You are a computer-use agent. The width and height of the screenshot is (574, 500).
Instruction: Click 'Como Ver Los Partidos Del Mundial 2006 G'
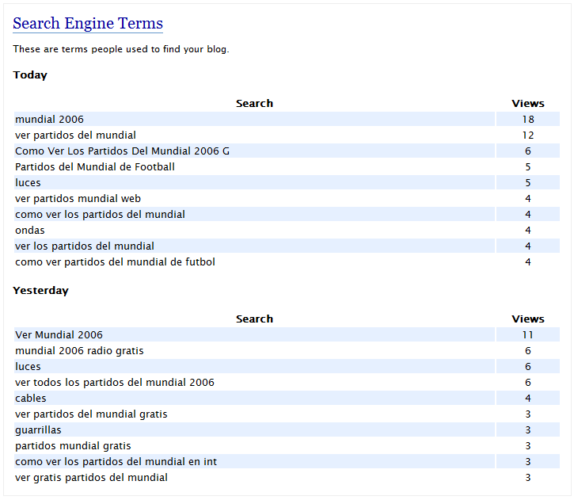pos(122,151)
